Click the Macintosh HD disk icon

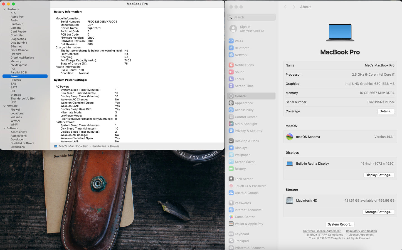[290, 201]
